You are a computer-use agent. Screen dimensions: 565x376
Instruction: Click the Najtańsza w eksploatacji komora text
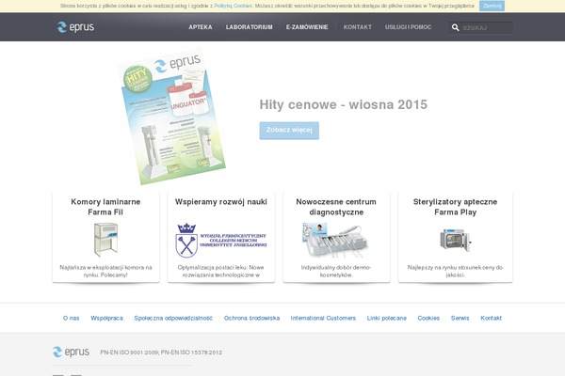point(105,271)
